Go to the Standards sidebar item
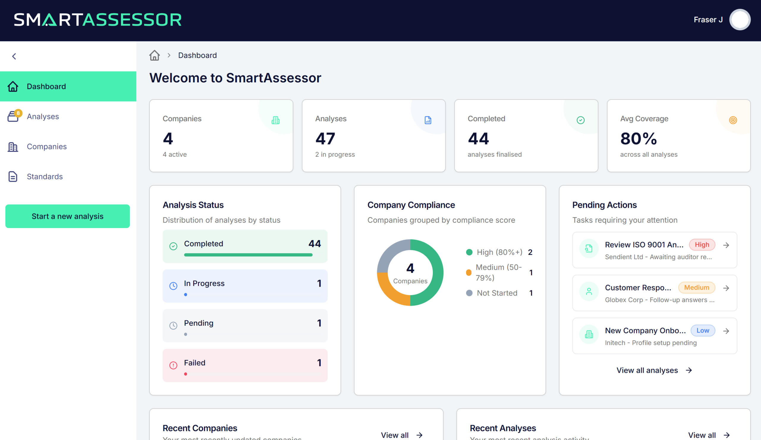Image resolution: width=761 pixels, height=440 pixels. pyautogui.click(x=45, y=176)
